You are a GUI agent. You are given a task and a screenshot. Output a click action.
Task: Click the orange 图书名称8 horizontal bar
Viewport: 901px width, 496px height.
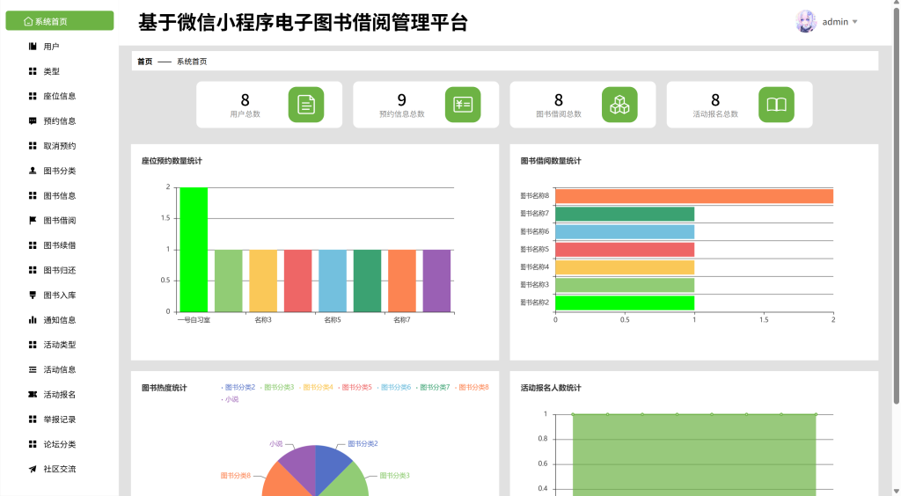[x=694, y=196]
